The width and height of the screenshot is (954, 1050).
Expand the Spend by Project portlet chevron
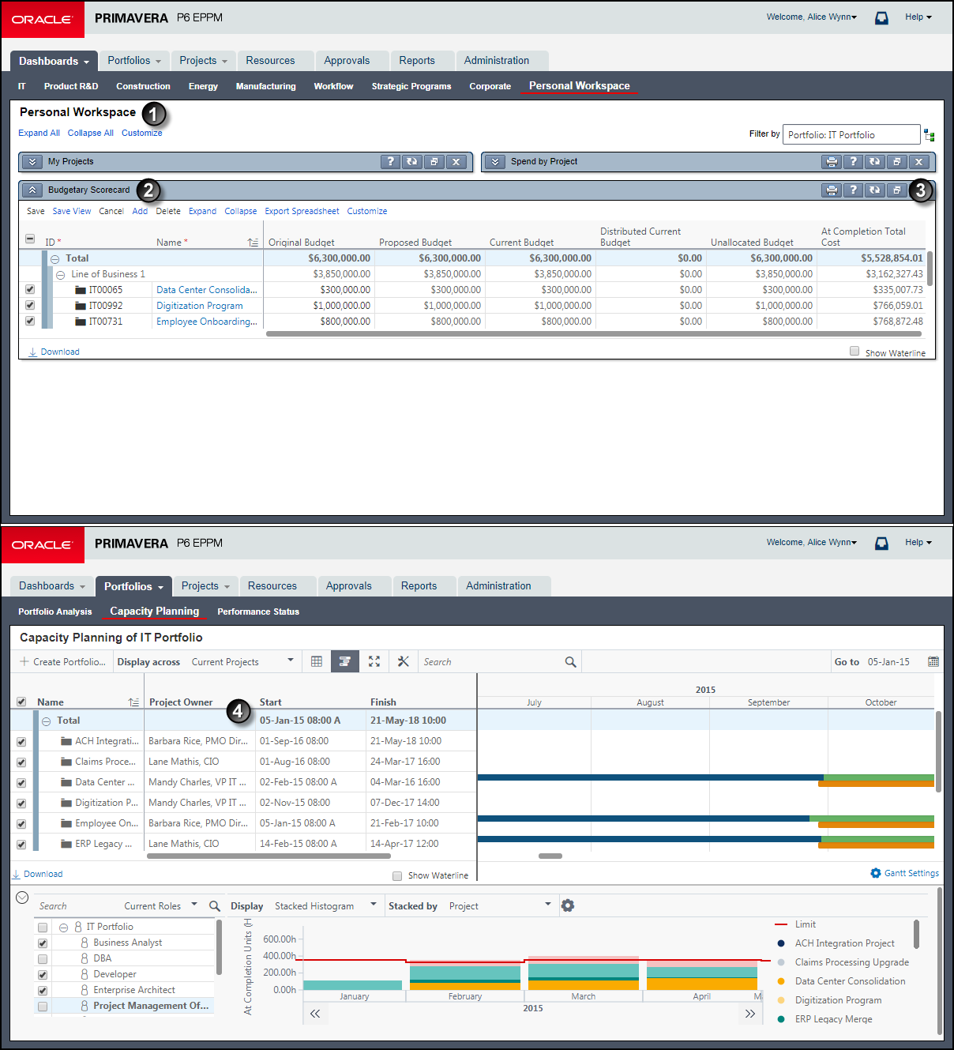click(x=494, y=162)
